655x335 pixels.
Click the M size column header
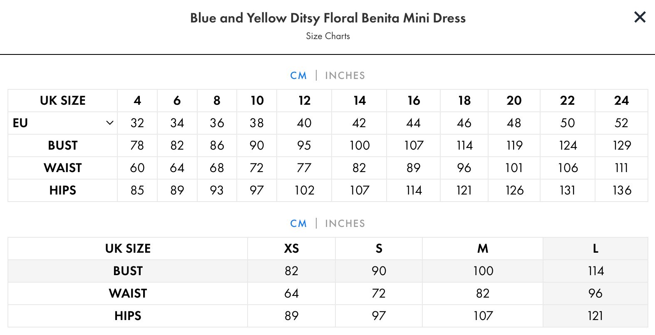click(x=483, y=249)
